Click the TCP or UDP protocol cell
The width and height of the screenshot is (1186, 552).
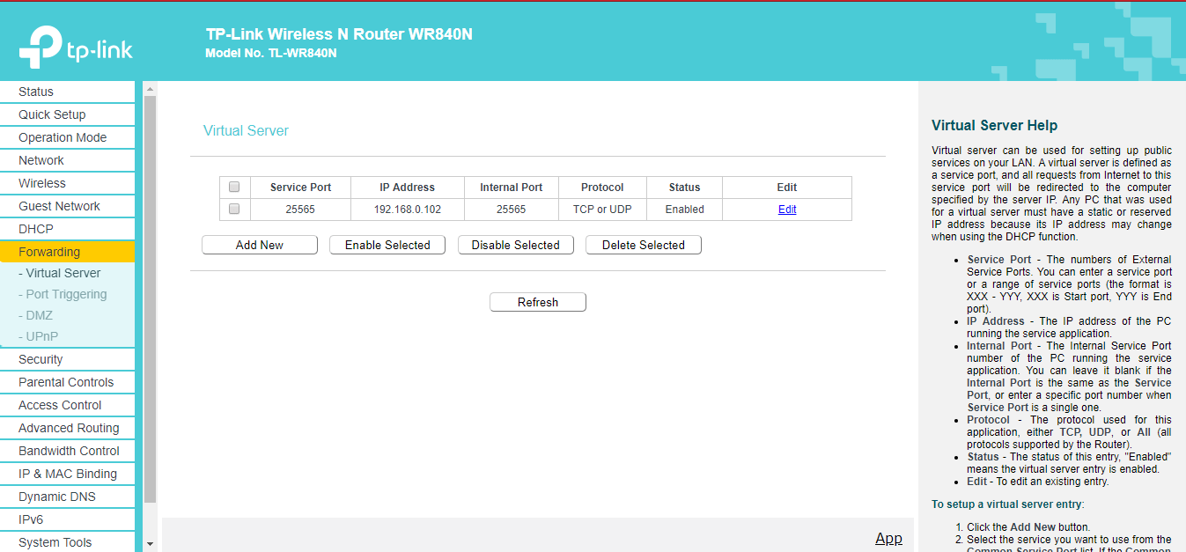[x=602, y=210]
